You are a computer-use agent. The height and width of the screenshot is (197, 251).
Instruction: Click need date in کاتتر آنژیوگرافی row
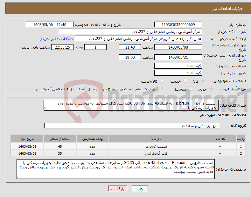pos(27,153)
